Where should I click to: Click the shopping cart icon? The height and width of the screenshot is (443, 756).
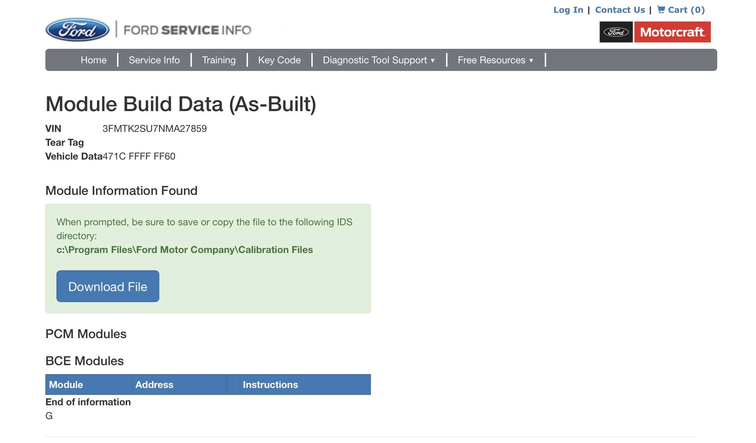click(661, 9)
